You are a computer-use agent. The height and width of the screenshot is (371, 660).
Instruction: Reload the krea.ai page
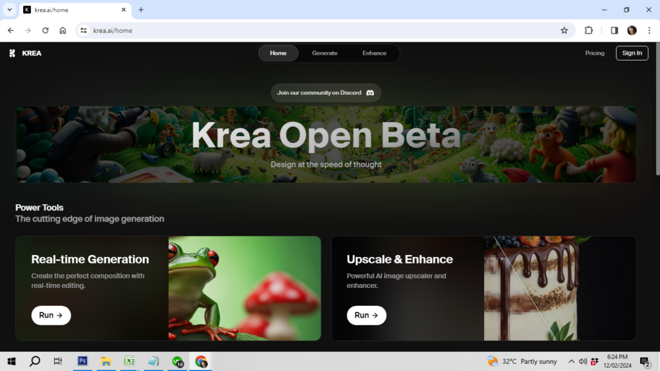[45, 30]
